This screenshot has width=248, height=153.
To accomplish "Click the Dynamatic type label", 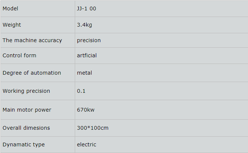I will pos(24,145).
